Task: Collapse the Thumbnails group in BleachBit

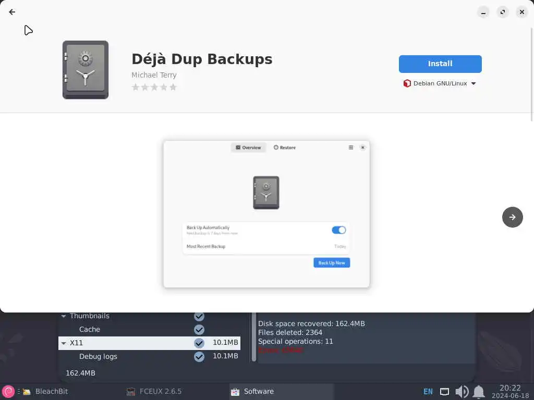Action: coord(64,316)
